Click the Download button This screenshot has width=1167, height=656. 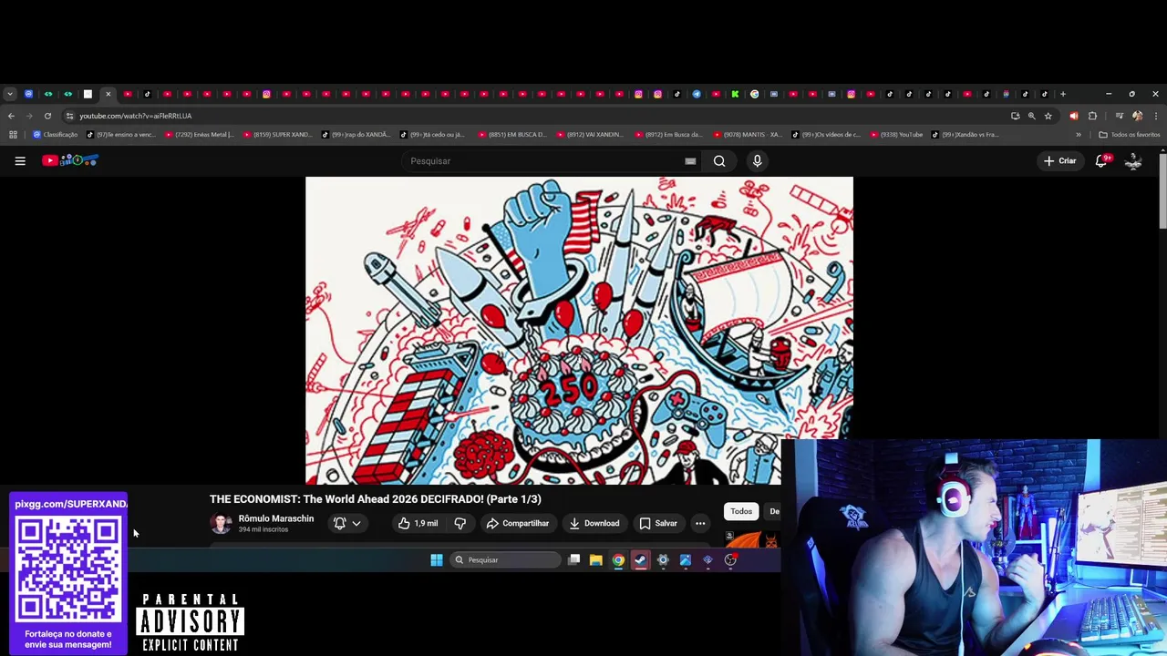(x=594, y=523)
